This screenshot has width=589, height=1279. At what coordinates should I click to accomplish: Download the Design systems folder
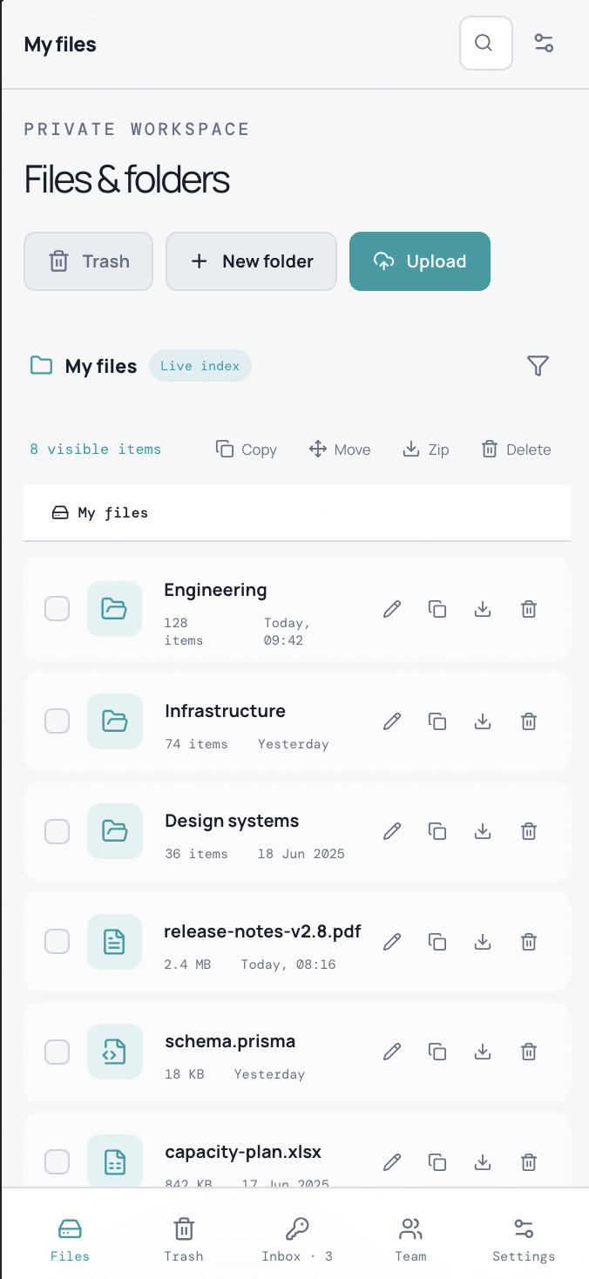484,831
